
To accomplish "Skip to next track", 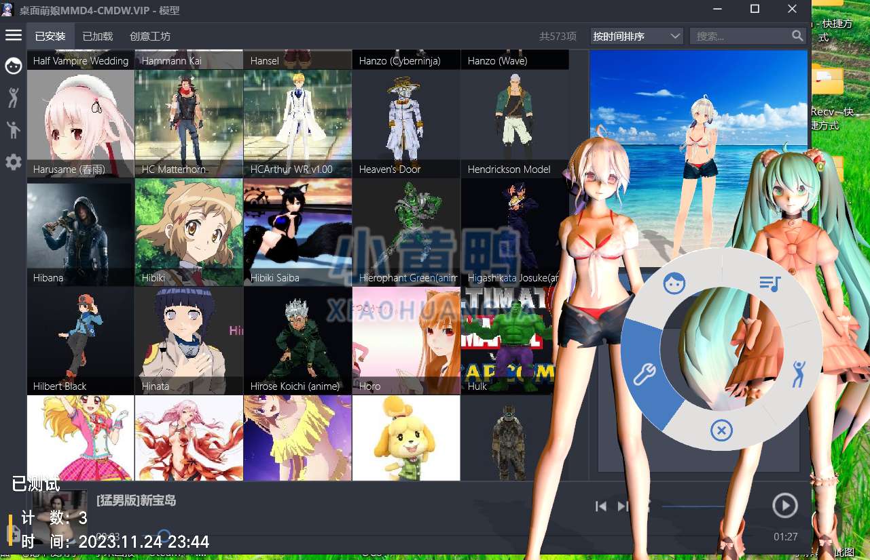I will (x=623, y=506).
